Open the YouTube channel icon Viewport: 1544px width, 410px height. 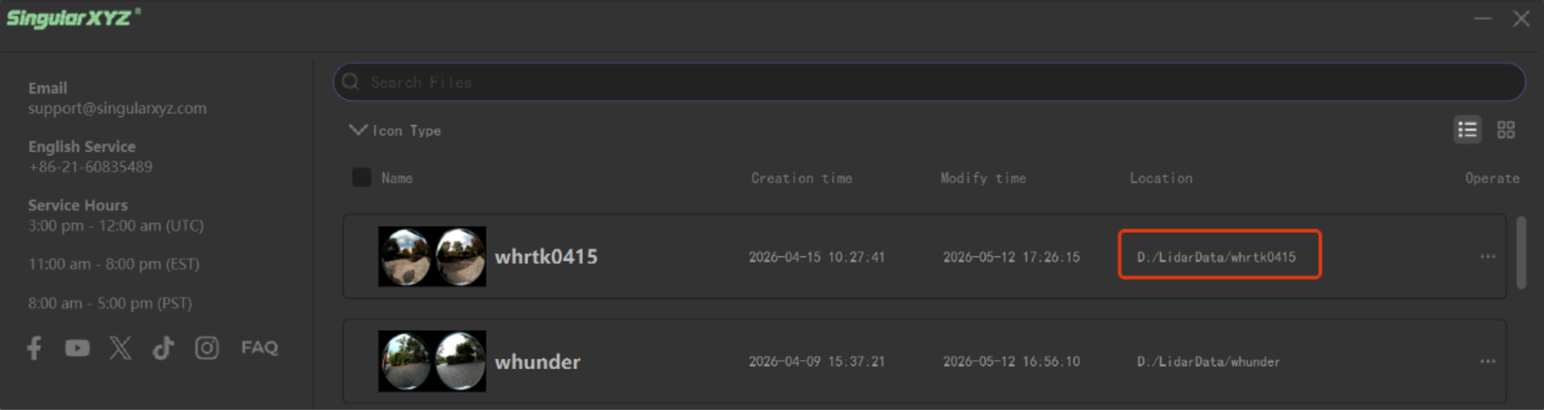tap(77, 347)
